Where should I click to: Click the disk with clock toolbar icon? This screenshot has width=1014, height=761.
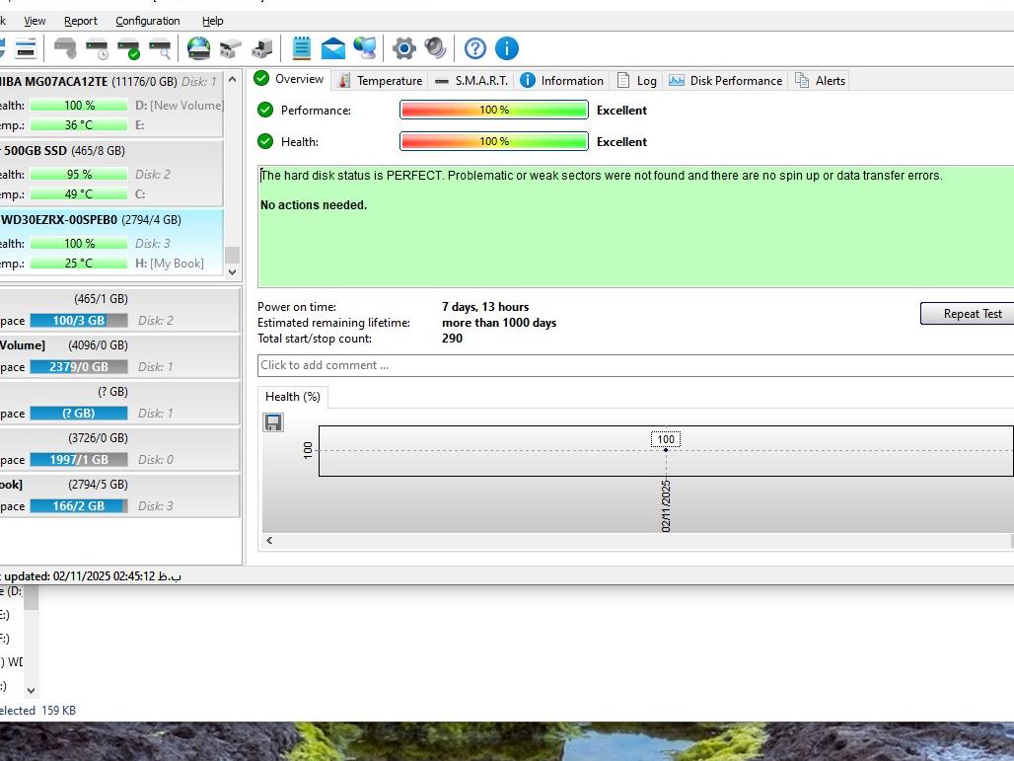[x=97, y=48]
